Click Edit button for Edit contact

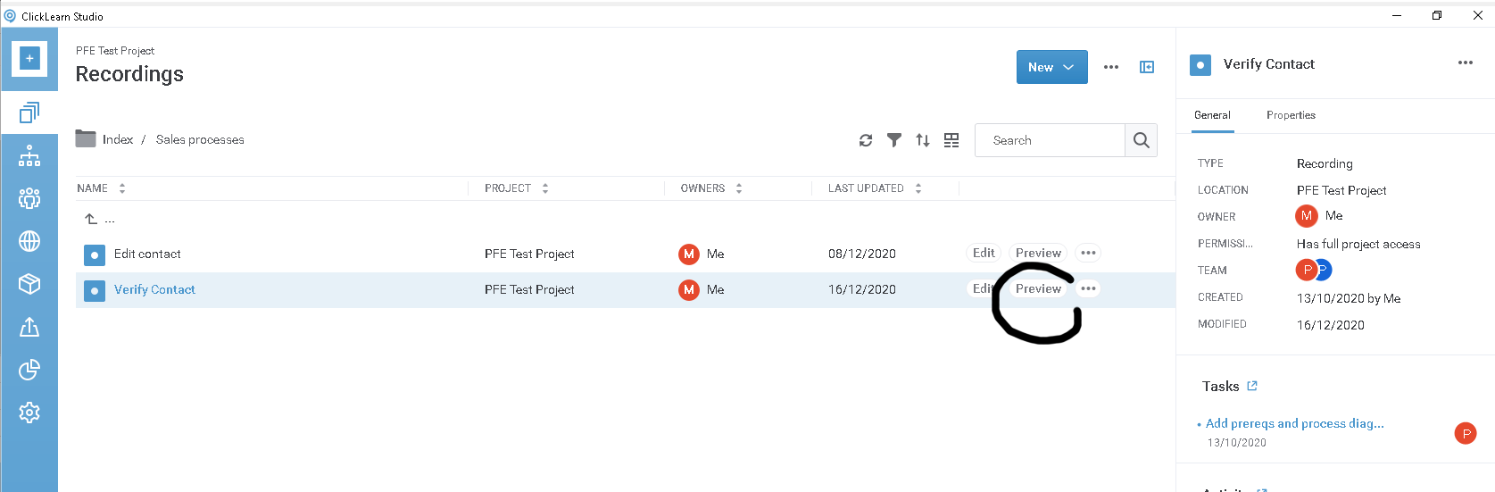[x=984, y=253]
